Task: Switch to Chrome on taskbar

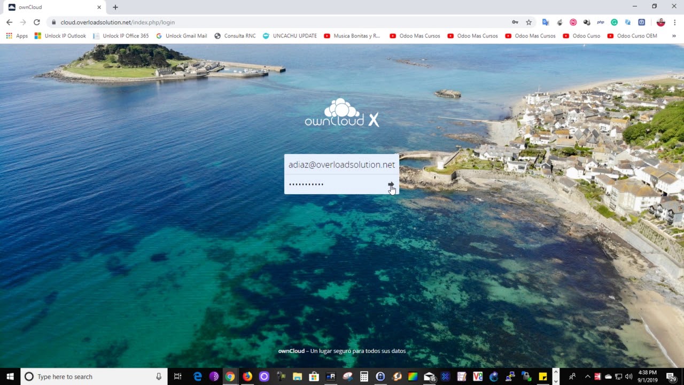Action: [230, 376]
